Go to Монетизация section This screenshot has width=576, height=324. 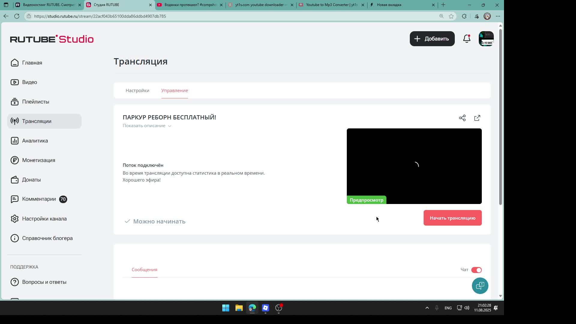coord(38,160)
